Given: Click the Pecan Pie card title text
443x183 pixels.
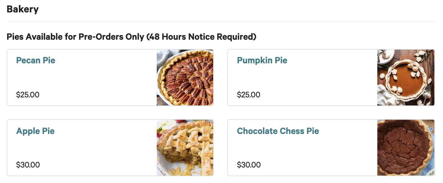Looking at the screenshot, I should coord(36,60).
